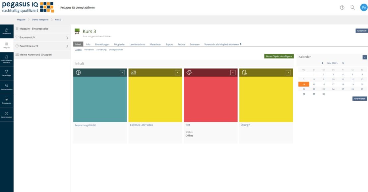
Task: Open the Aktionen dropdown
Action: coord(362,31)
